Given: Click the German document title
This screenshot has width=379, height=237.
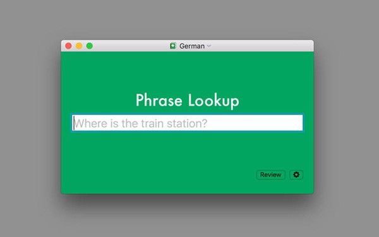Looking at the screenshot, I should pyautogui.click(x=192, y=46).
